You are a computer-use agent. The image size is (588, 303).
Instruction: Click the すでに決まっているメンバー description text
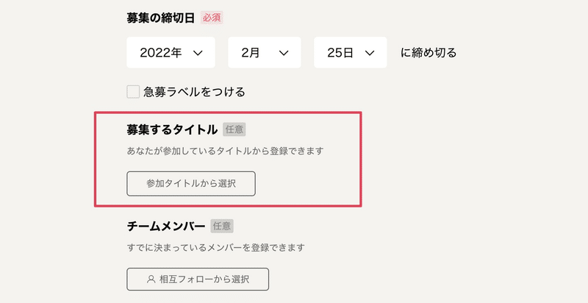coord(215,248)
